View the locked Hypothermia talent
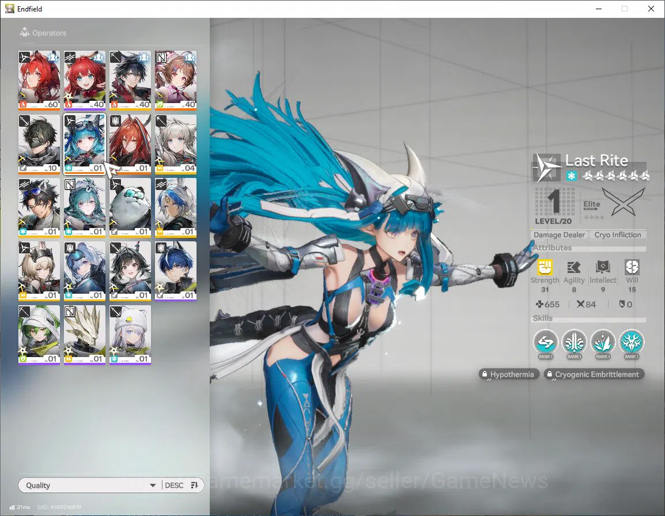665x516 pixels. (x=509, y=374)
